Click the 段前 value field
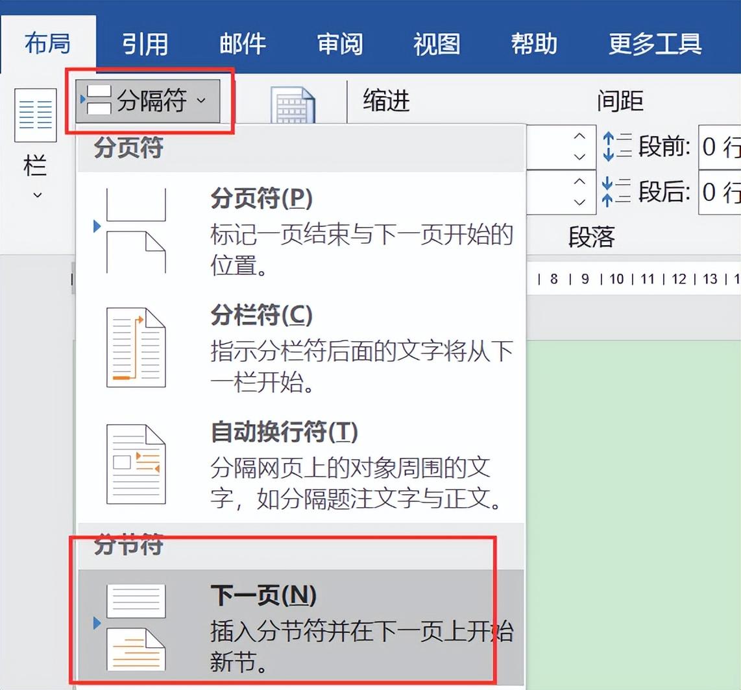Image resolution: width=741 pixels, height=690 pixels. (720, 147)
